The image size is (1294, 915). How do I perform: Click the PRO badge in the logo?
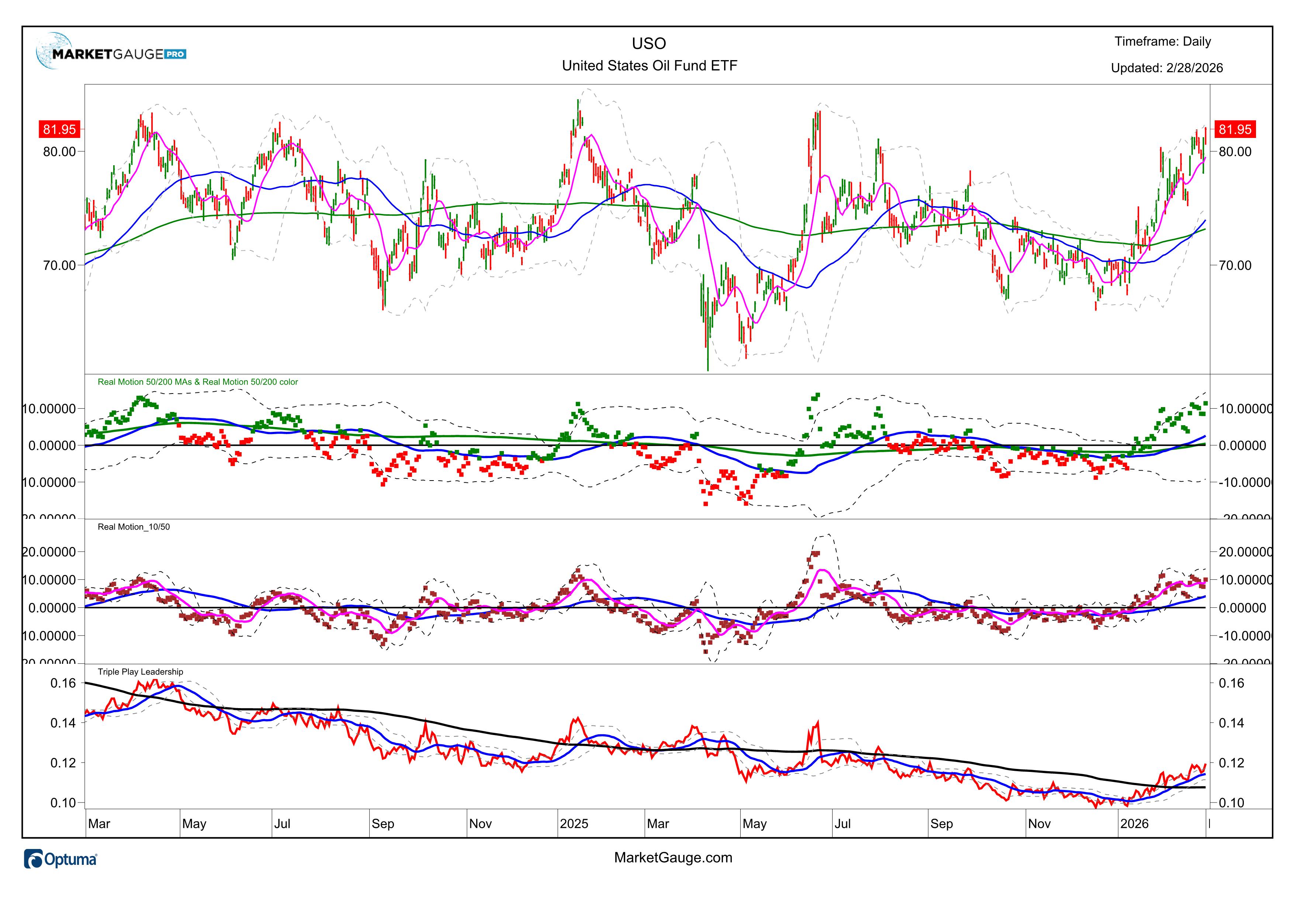176,55
